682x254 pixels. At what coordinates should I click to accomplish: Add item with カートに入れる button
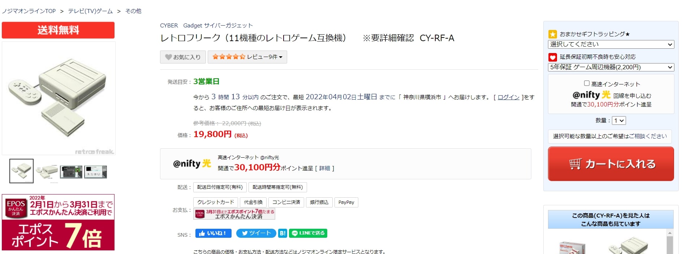click(x=611, y=164)
